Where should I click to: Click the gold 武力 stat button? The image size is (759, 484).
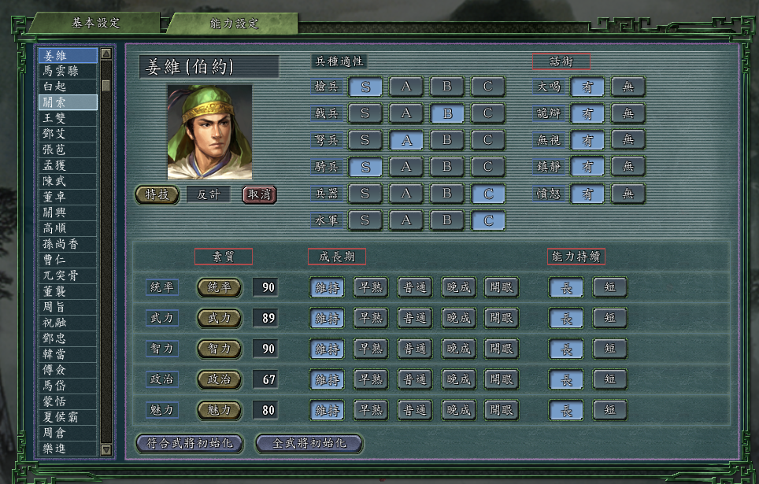coord(220,318)
